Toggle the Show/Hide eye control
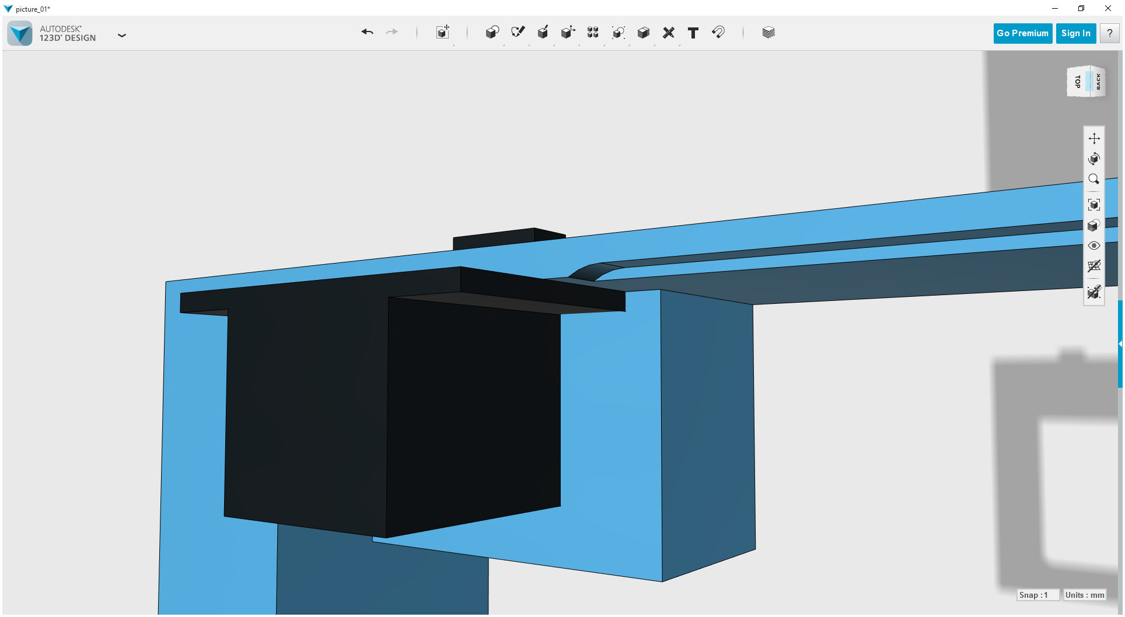The image size is (1125, 617). 1095,246
